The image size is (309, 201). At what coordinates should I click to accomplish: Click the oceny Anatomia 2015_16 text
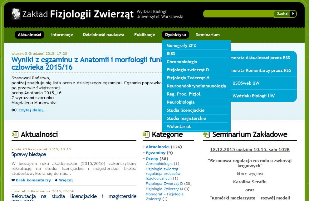tap(37, 93)
